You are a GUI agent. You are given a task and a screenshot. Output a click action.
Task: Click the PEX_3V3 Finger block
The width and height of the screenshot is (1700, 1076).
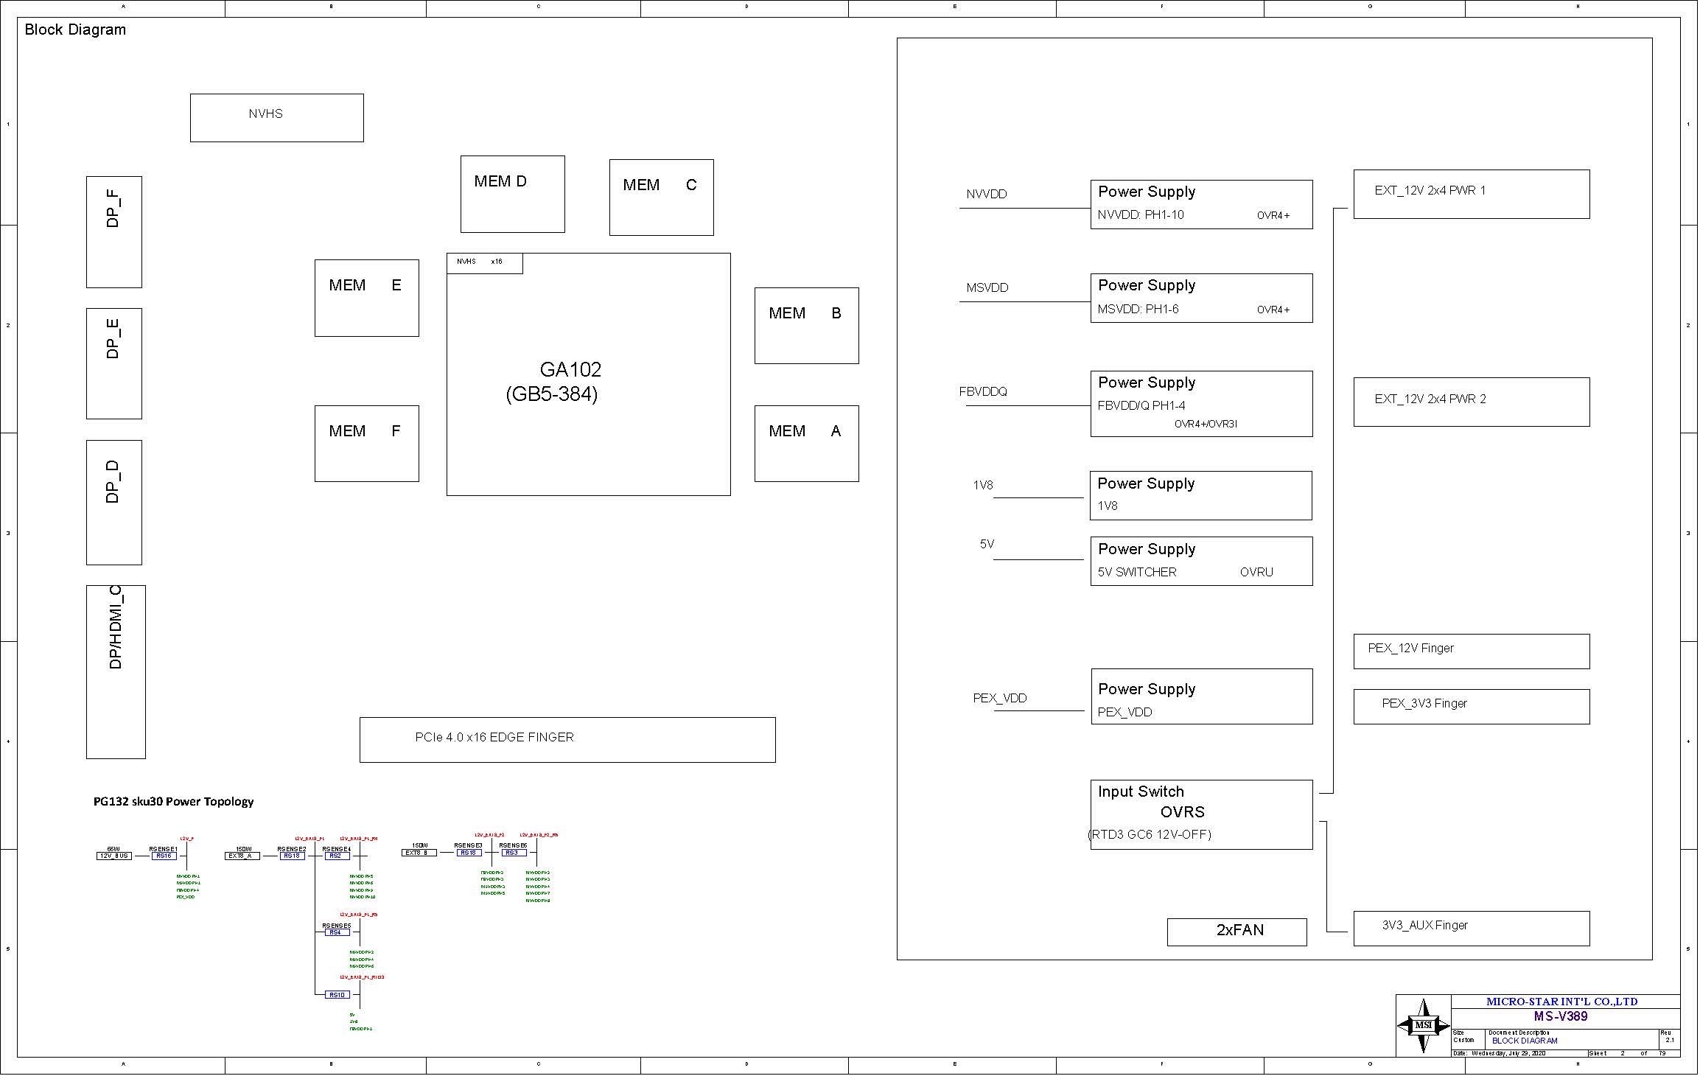click(x=1471, y=707)
